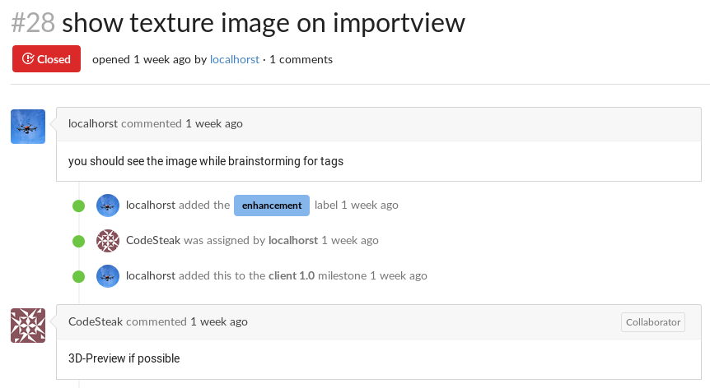Click the '1 week ago' timestamp on first comment
710x388 pixels.
point(214,123)
